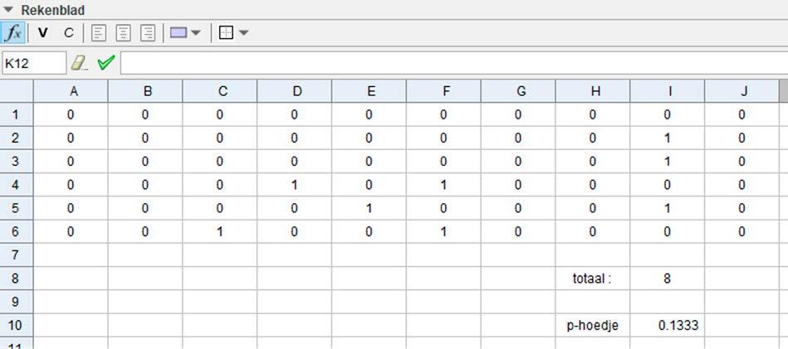The image size is (788, 349).
Task: Click the eraser clear-input icon
Action: coord(79,63)
